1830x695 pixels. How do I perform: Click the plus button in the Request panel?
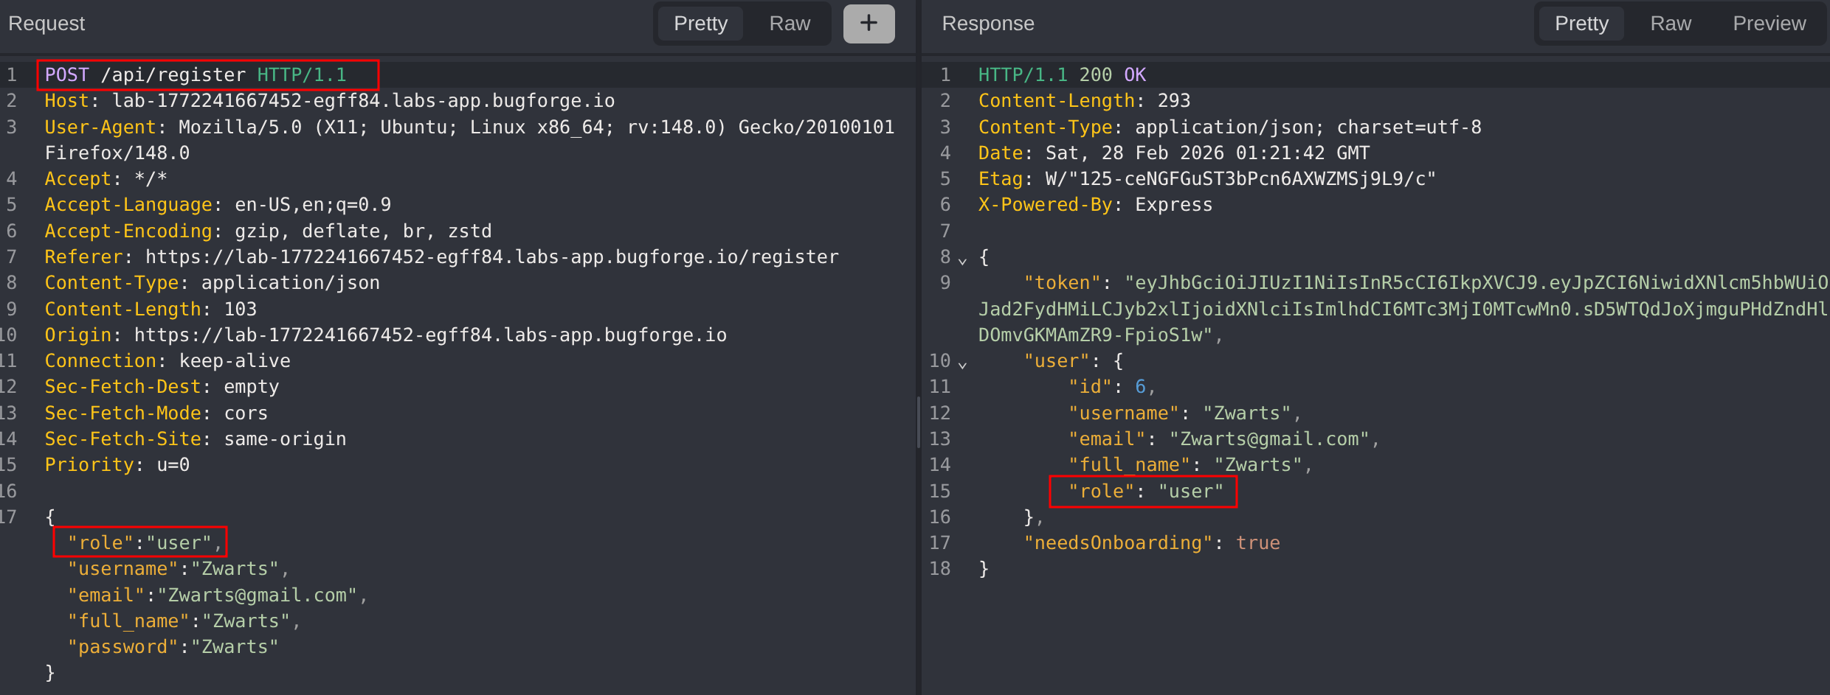[x=869, y=24]
